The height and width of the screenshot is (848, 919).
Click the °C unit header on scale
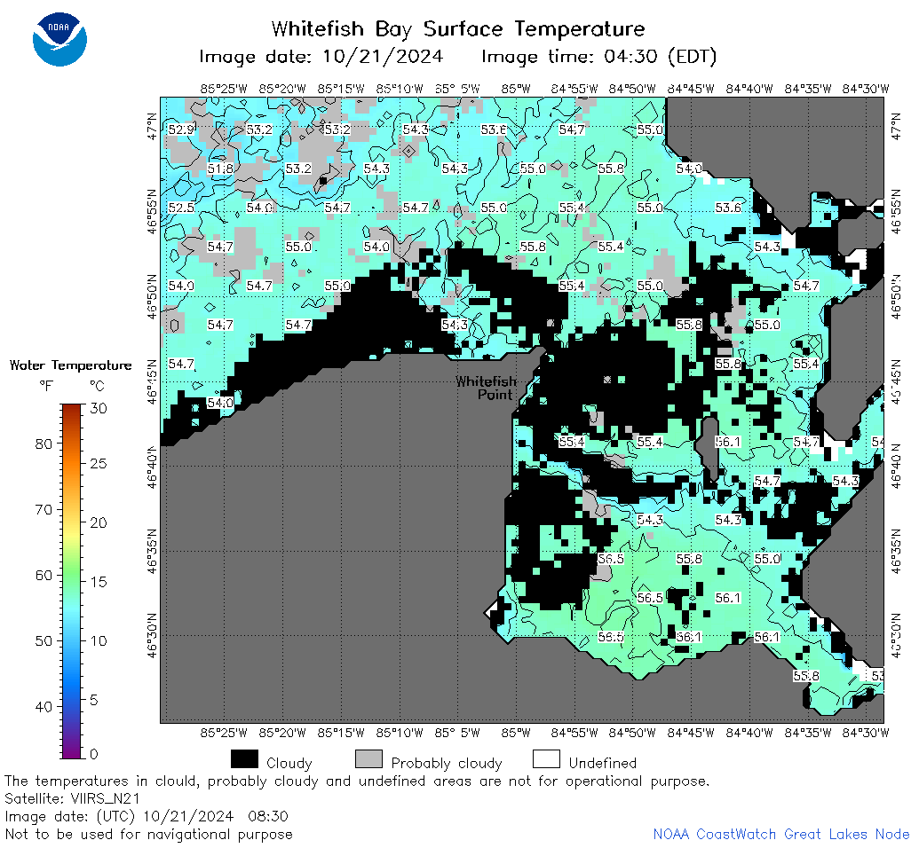point(97,386)
